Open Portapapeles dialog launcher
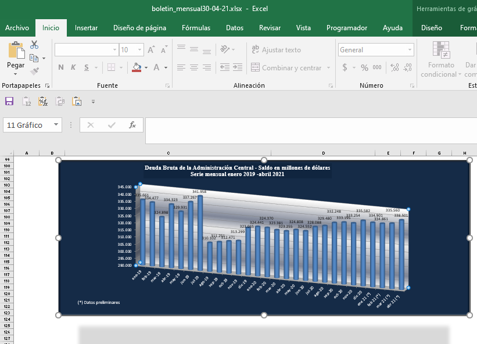477x344 pixels. [x=48, y=86]
